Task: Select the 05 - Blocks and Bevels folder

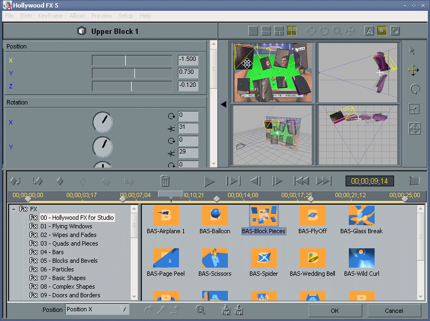Action: point(69,261)
